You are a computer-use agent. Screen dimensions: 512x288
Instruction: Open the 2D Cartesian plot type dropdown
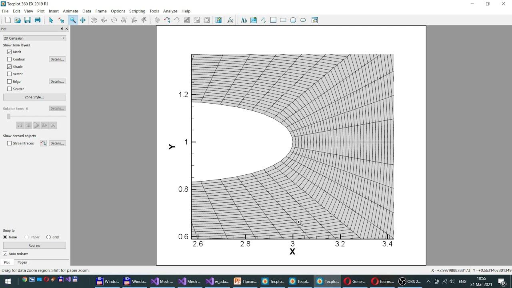(34, 38)
